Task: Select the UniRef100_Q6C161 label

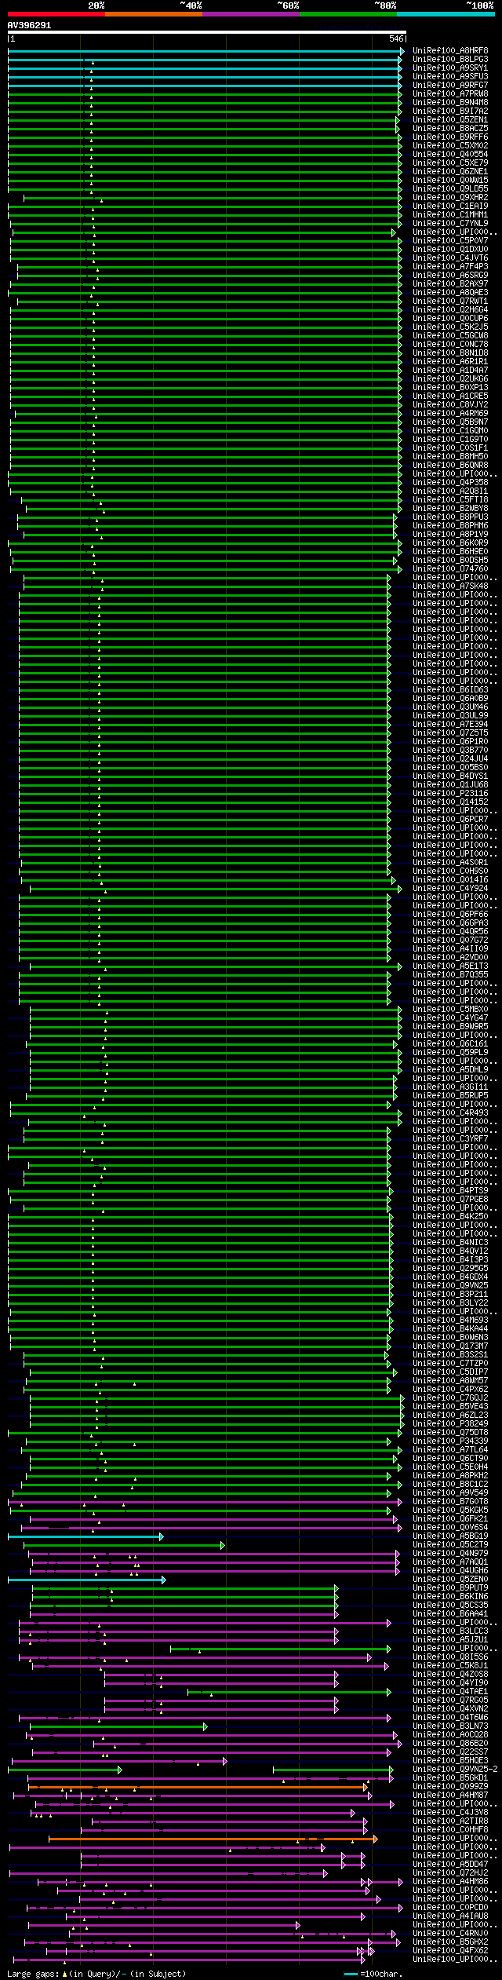Action: point(450,1044)
